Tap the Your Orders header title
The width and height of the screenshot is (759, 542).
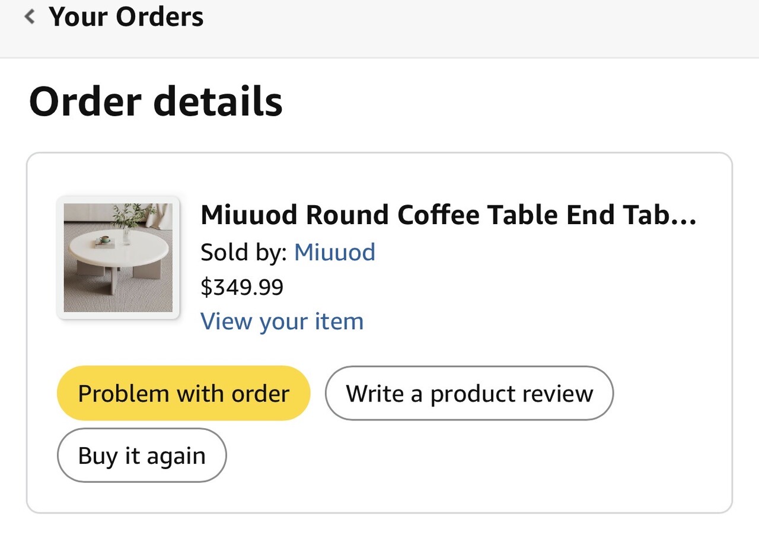126,17
